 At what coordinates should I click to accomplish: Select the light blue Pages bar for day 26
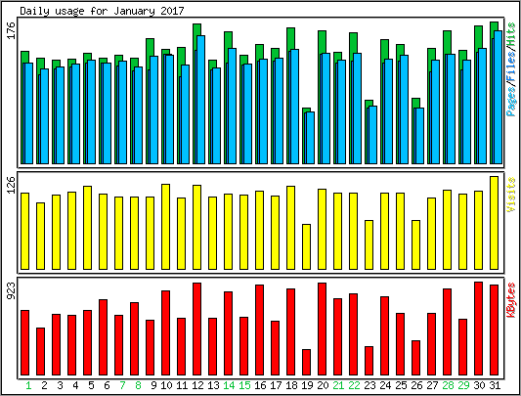pyautogui.click(x=419, y=136)
